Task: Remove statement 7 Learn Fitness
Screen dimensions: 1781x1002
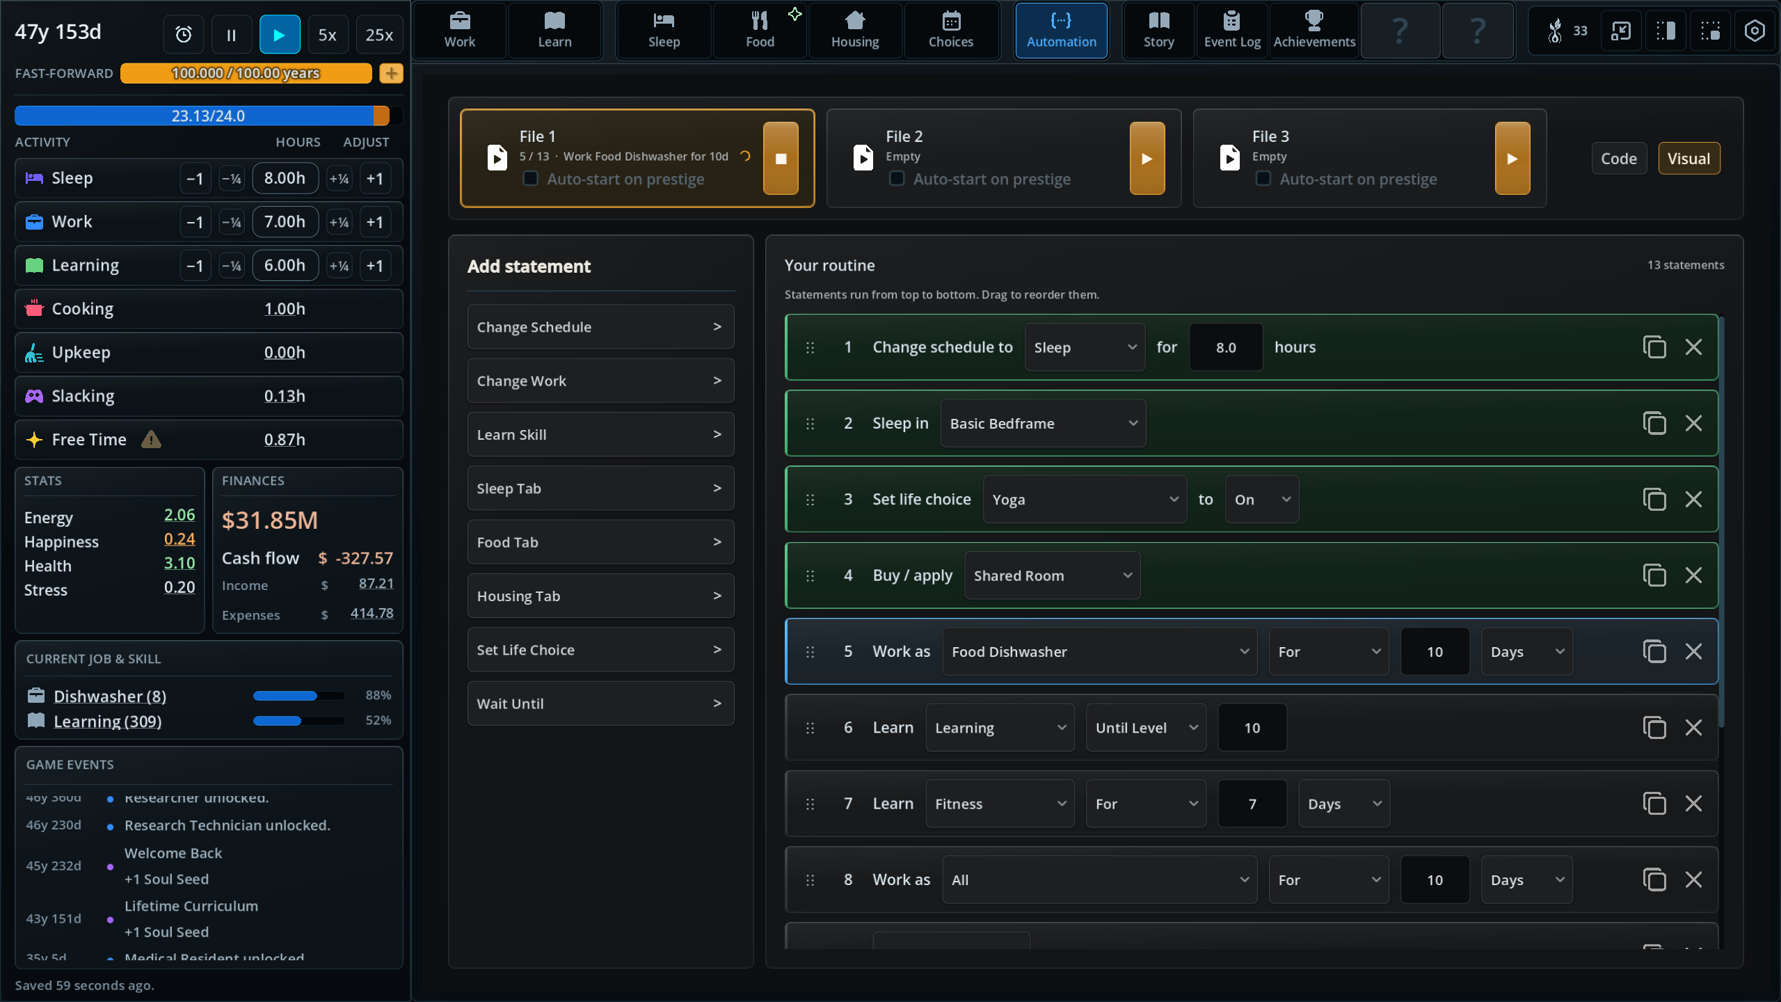Action: (1693, 803)
